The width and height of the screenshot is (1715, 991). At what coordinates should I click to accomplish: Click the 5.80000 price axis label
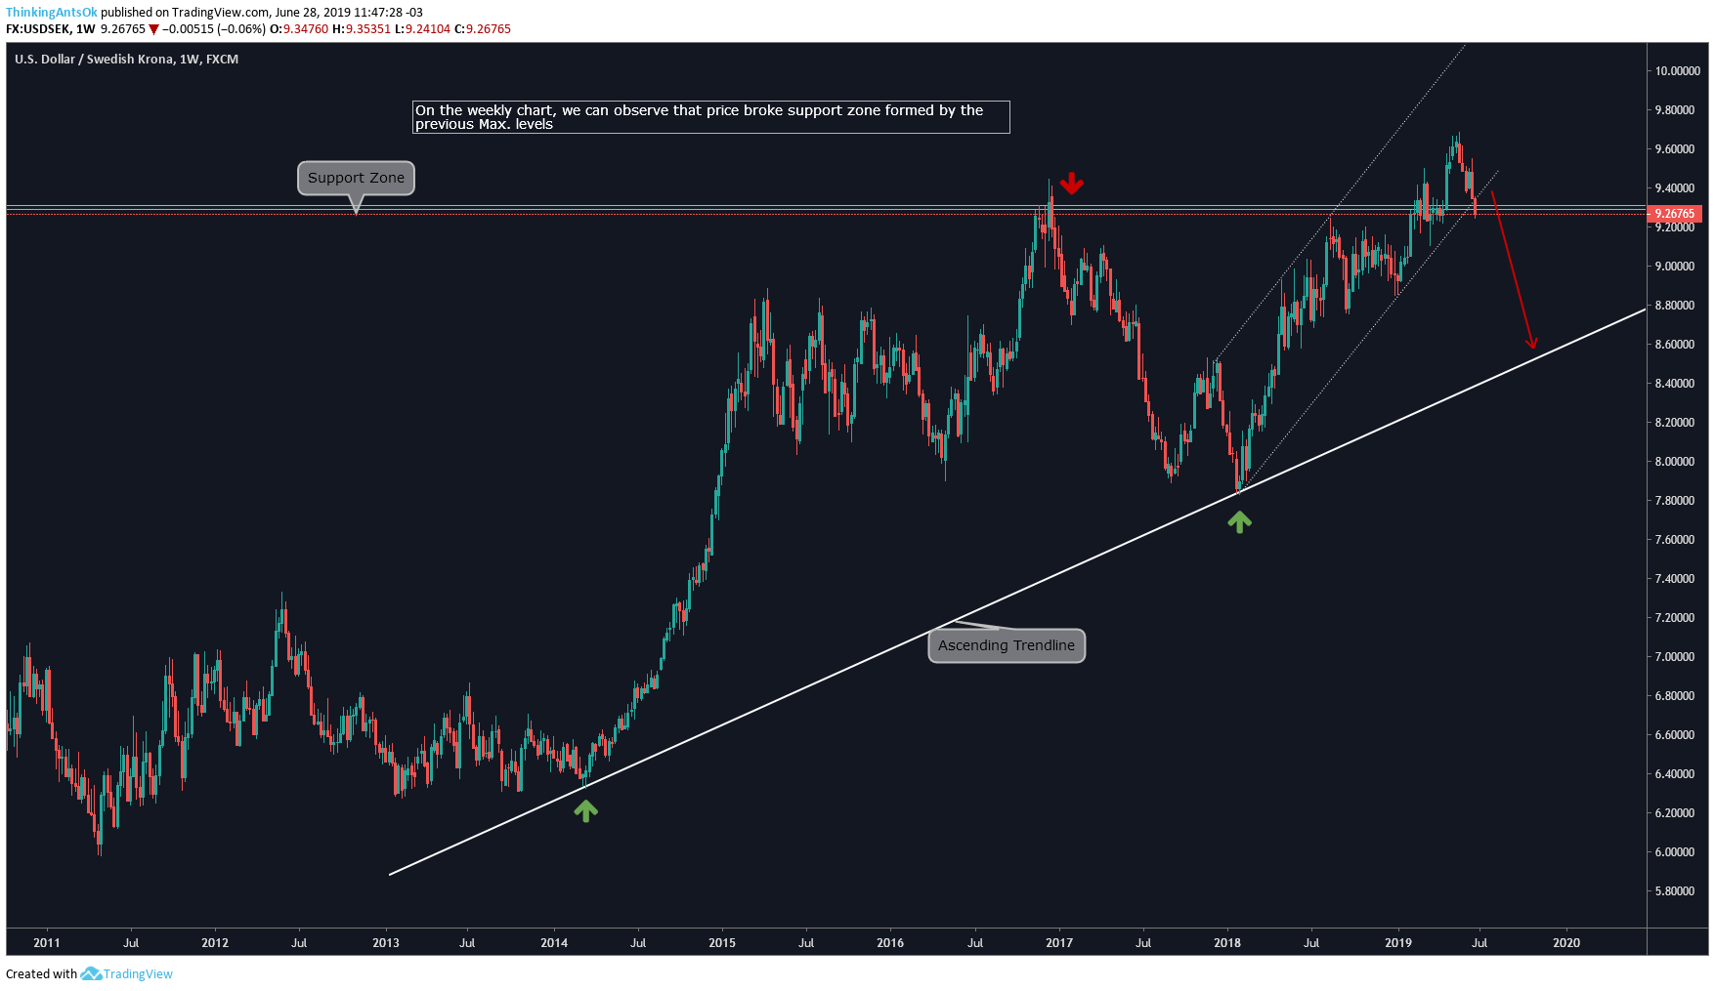pyautogui.click(x=1675, y=891)
